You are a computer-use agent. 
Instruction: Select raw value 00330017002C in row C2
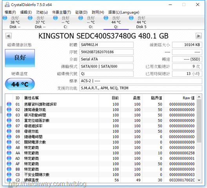(182, 180)
